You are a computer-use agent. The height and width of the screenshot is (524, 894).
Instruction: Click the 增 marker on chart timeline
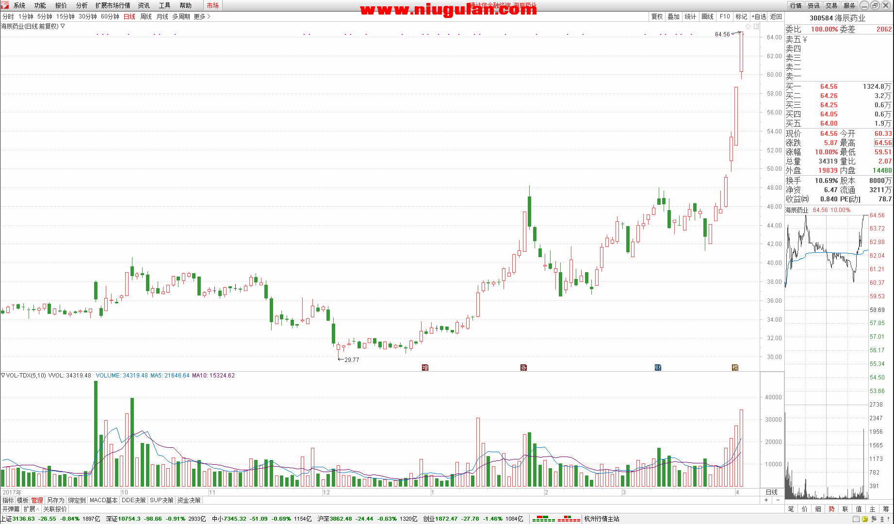pyautogui.click(x=425, y=367)
